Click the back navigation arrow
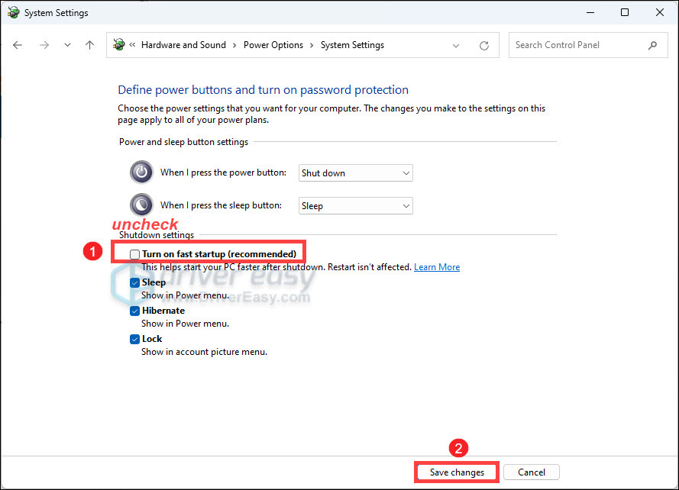The height and width of the screenshot is (490, 679). click(x=18, y=45)
